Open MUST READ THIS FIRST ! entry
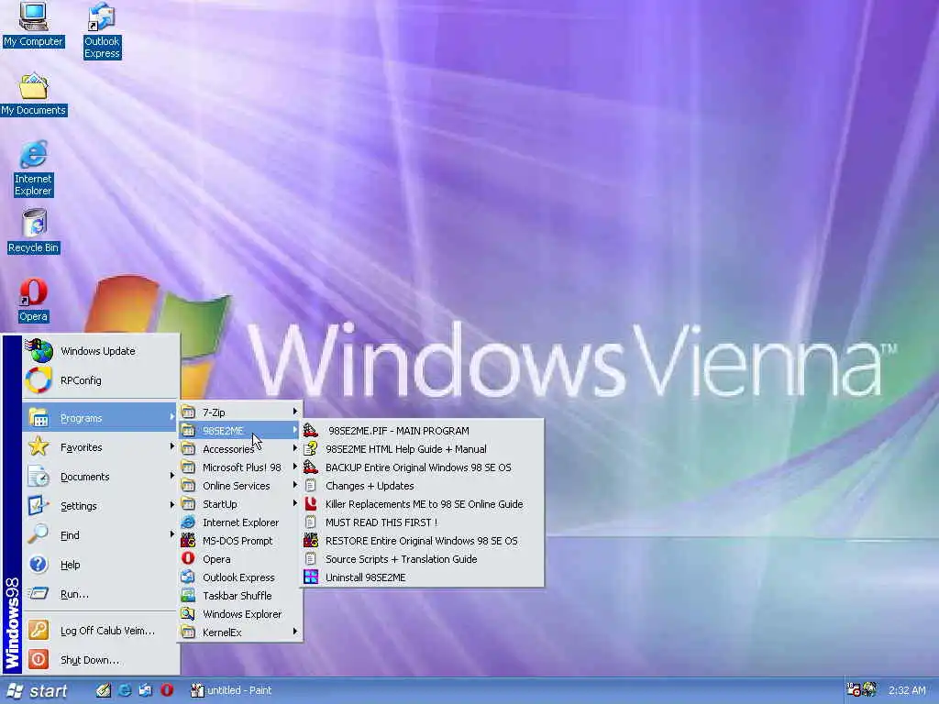This screenshot has width=939, height=704. 423,522
